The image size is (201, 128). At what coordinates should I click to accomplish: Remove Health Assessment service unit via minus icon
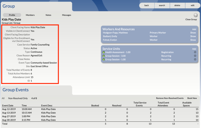(x=195, y=52)
